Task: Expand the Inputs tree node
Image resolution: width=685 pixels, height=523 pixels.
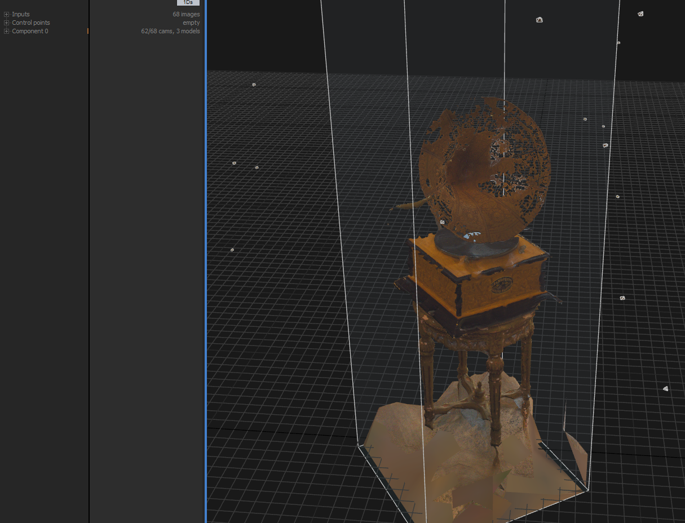Action: coord(7,15)
